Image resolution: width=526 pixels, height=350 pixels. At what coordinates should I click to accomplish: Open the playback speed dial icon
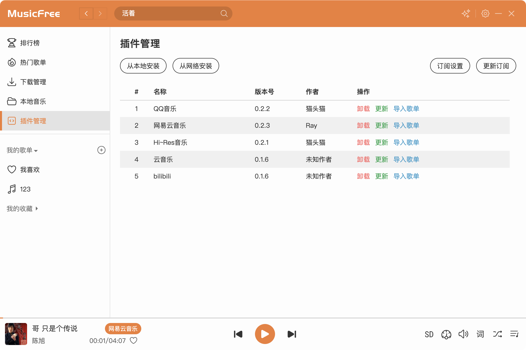pos(446,334)
